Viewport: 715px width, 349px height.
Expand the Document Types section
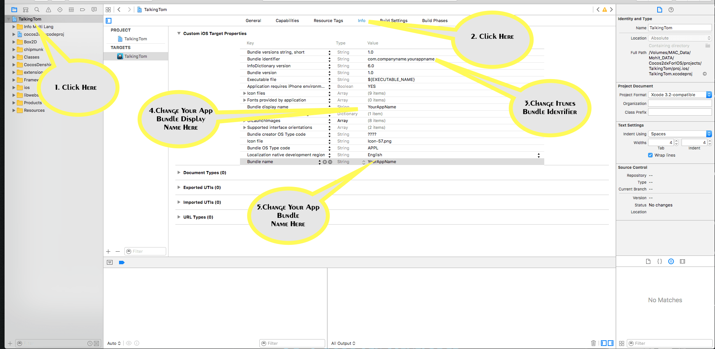click(179, 173)
